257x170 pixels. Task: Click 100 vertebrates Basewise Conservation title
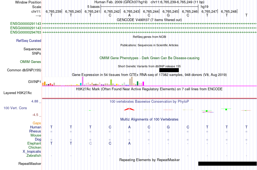(149, 102)
